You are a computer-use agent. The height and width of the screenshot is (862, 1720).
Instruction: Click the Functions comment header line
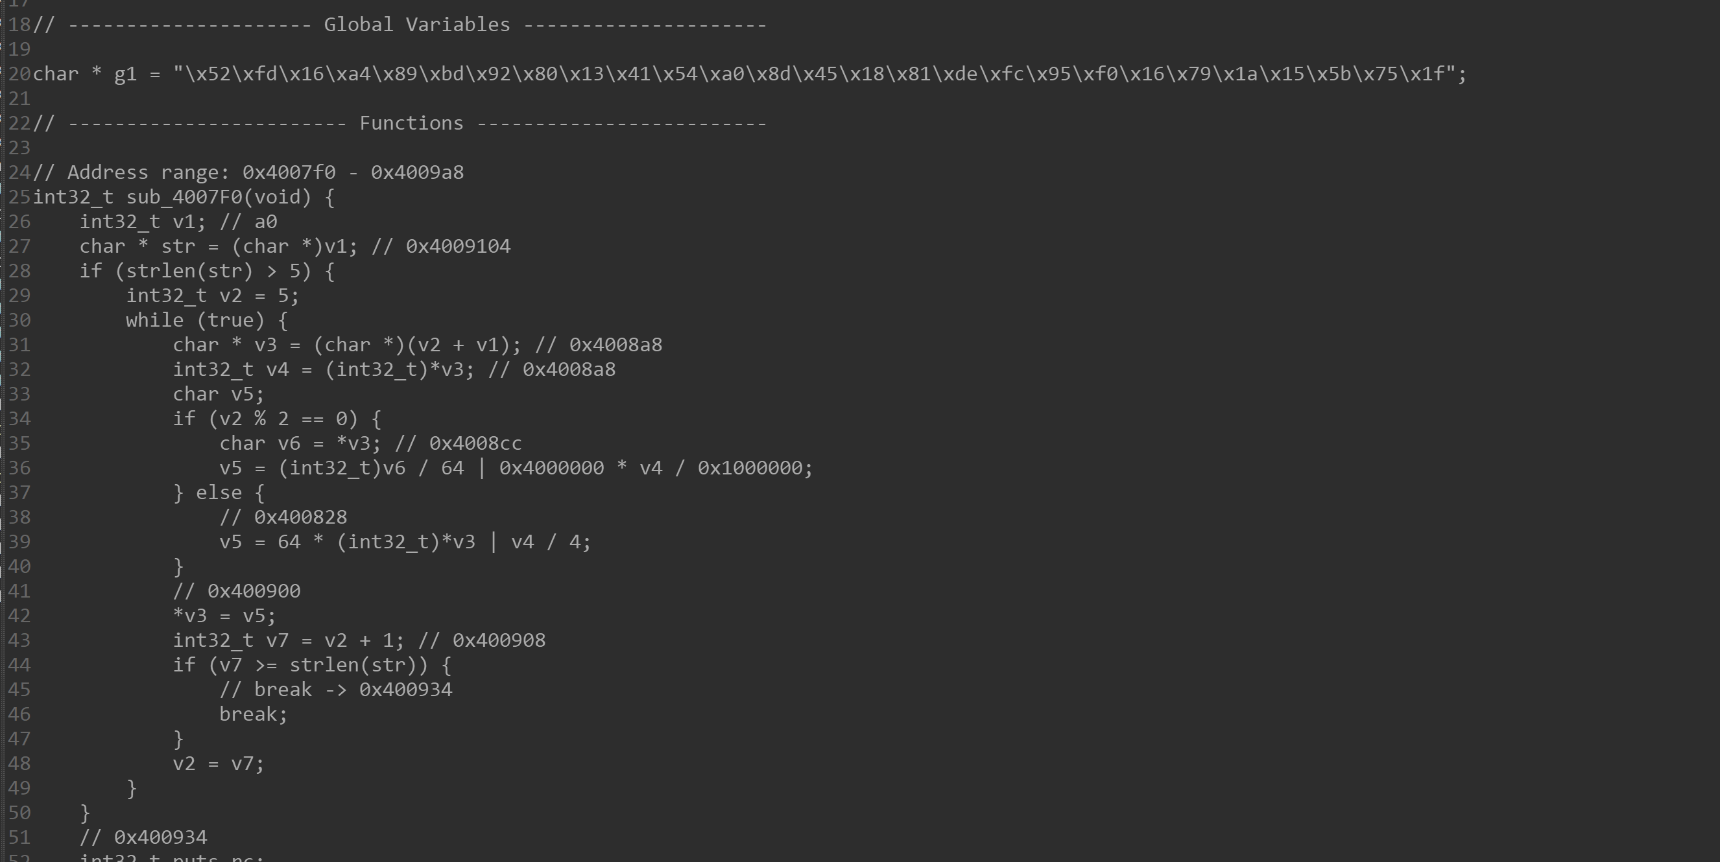[x=400, y=123]
